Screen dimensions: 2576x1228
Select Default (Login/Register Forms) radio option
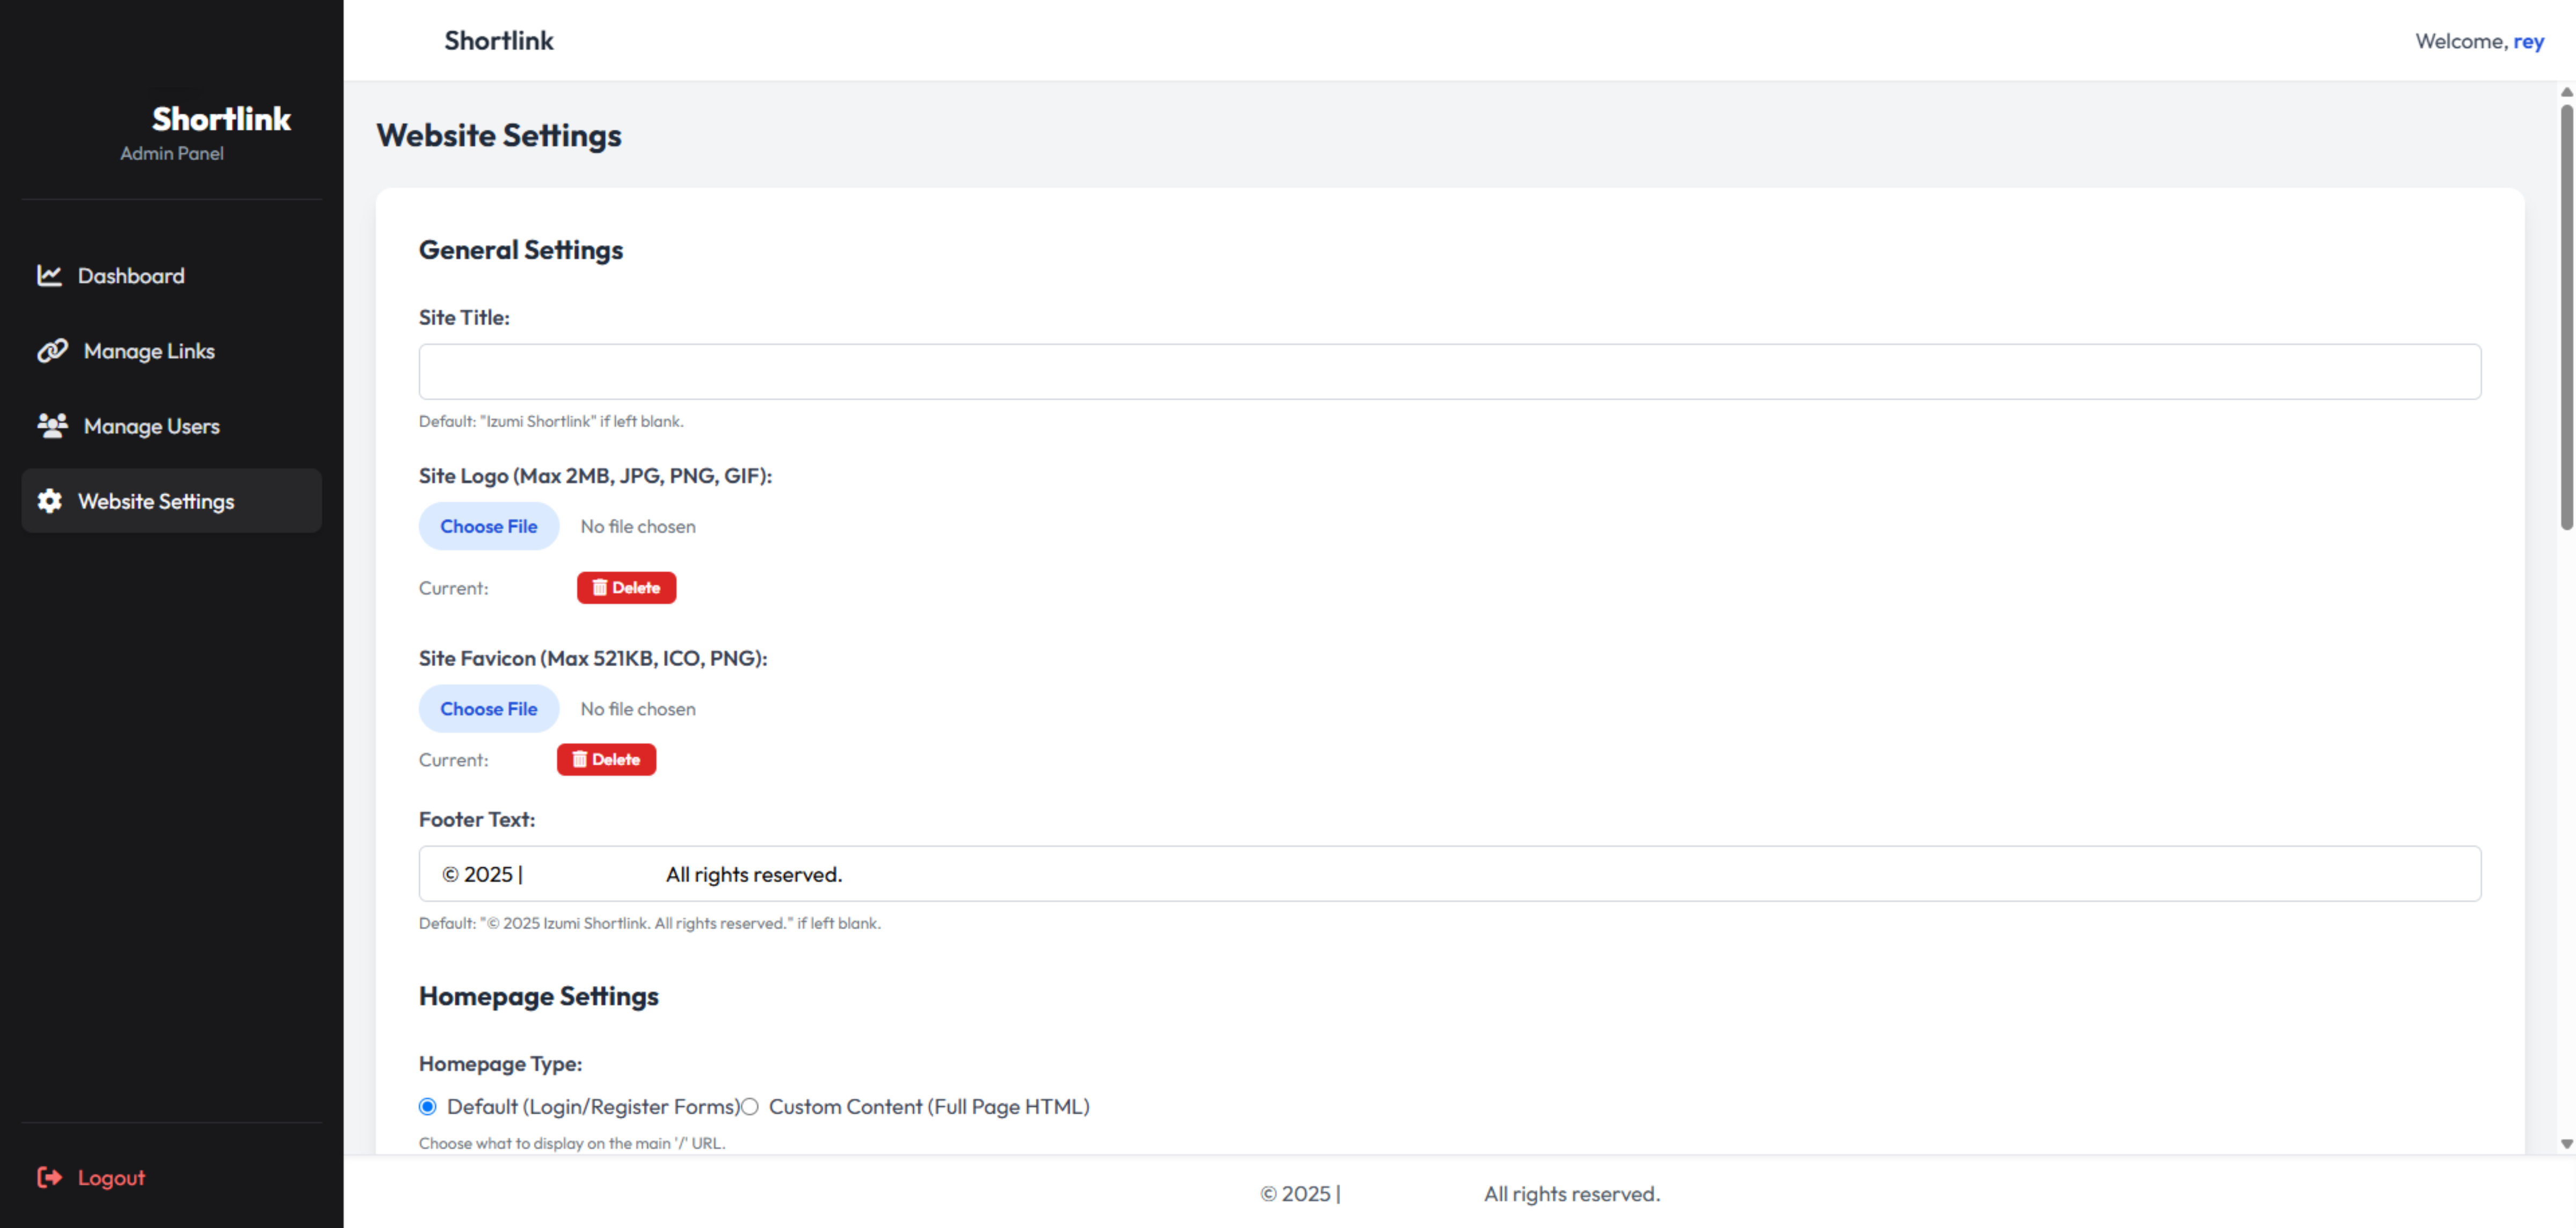pyautogui.click(x=428, y=1106)
